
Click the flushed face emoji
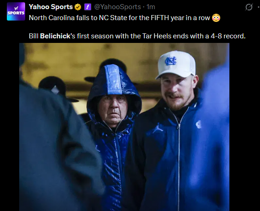coord(216,18)
